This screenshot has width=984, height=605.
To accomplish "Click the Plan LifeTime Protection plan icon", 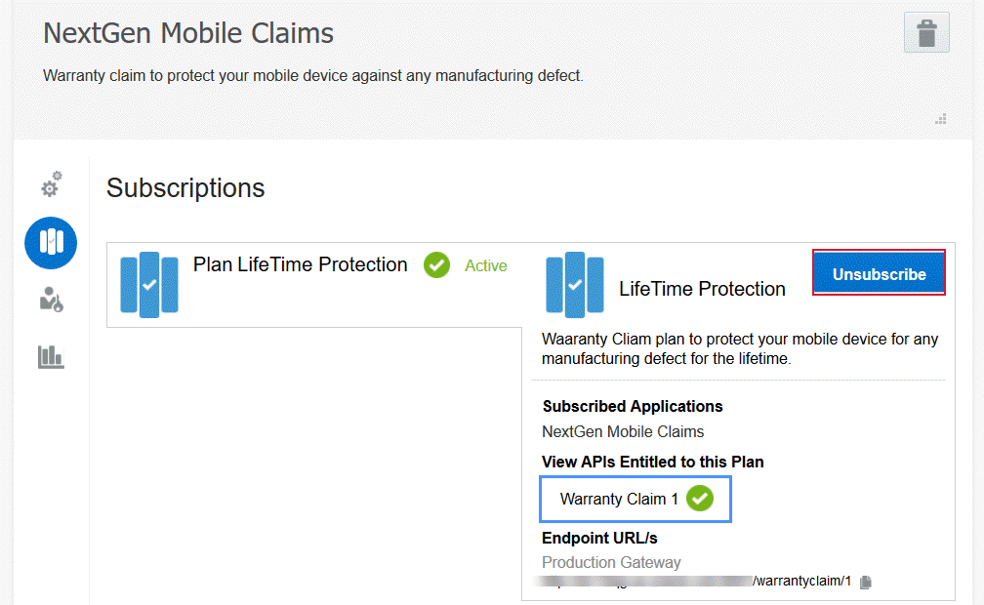I will point(148,285).
